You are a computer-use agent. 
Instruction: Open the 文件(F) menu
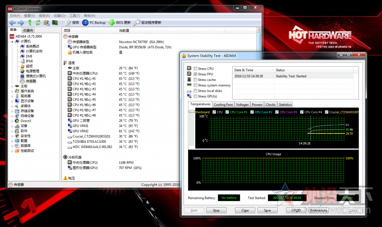click(15, 16)
